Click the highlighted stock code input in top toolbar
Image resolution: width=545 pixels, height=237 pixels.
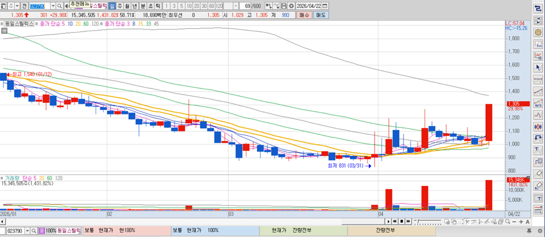click(39, 6)
